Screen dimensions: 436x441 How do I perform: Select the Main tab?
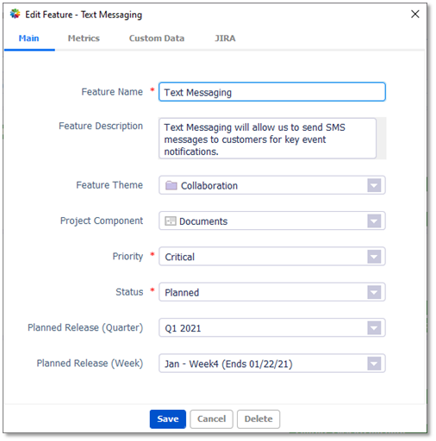point(28,38)
